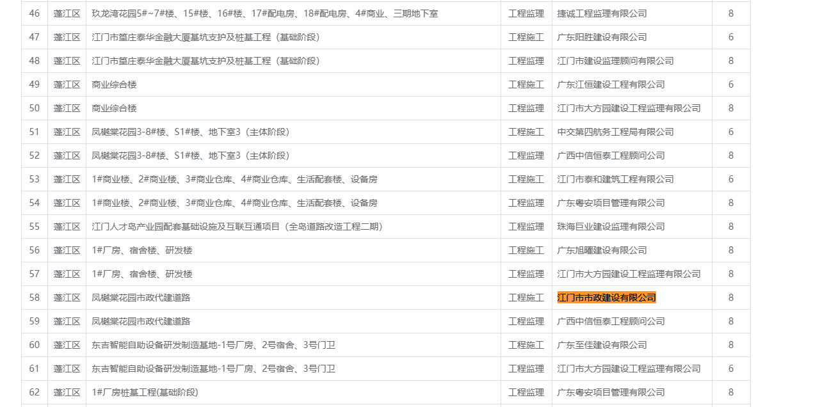Select 珠海巨业建设监理有限公司 in row 55
Screen dimensions: 820x407
pos(611,227)
